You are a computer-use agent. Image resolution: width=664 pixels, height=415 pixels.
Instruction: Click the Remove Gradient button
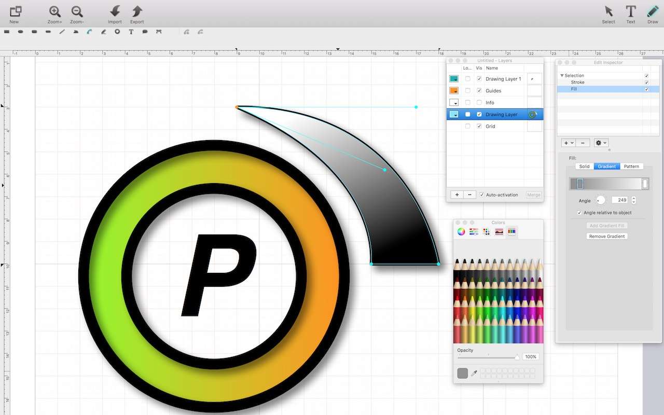pyautogui.click(x=607, y=236)
